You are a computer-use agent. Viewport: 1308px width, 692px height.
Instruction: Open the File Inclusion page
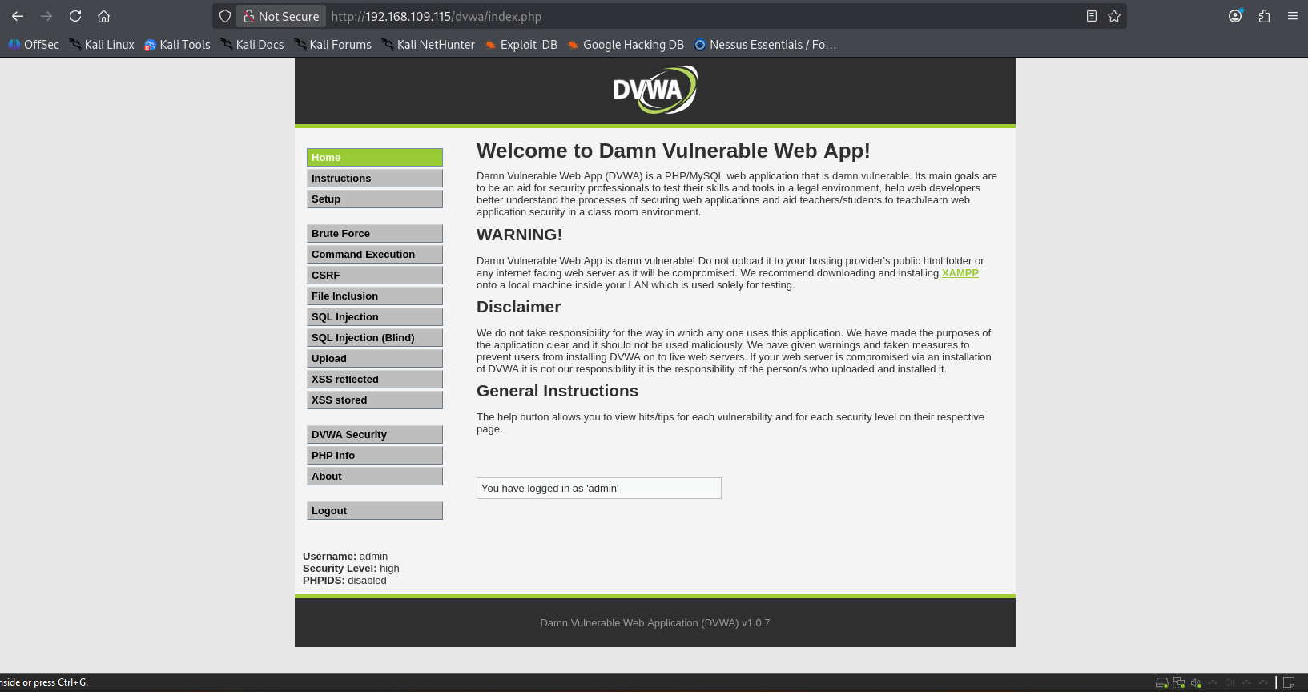[375, 296]
